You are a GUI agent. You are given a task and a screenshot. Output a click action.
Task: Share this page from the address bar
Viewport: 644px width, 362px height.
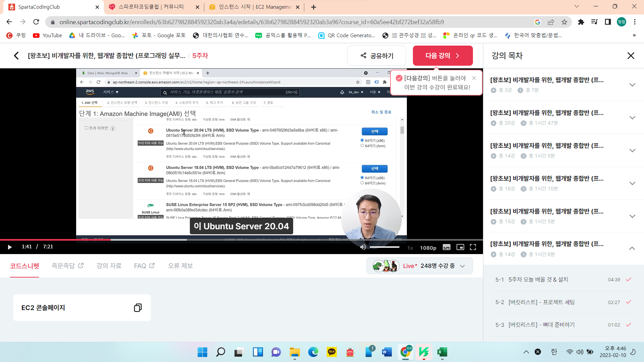(551, 22)
